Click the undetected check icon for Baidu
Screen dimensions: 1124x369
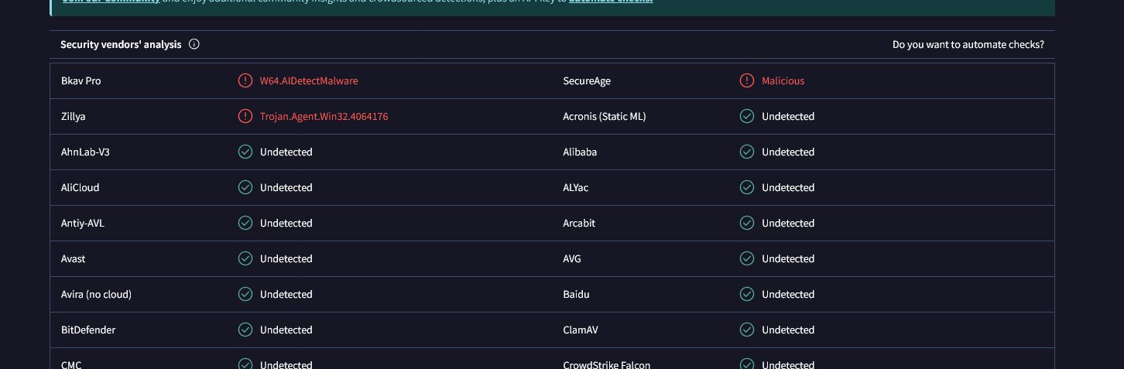click(747, 294)
